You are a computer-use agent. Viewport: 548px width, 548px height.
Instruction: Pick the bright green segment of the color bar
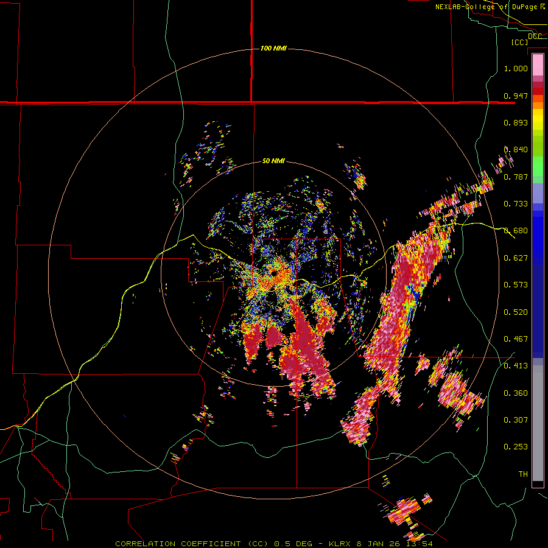(538, 166)
